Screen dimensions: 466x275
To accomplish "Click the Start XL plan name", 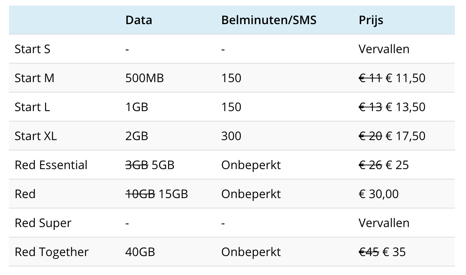I will tap(36, 136).
